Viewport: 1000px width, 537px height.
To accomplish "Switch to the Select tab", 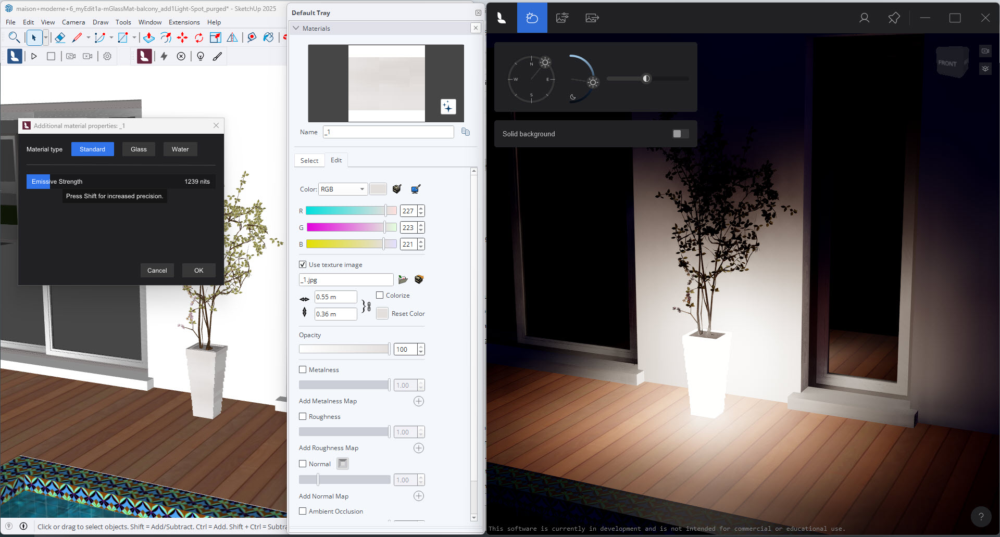I will [309, 161].
